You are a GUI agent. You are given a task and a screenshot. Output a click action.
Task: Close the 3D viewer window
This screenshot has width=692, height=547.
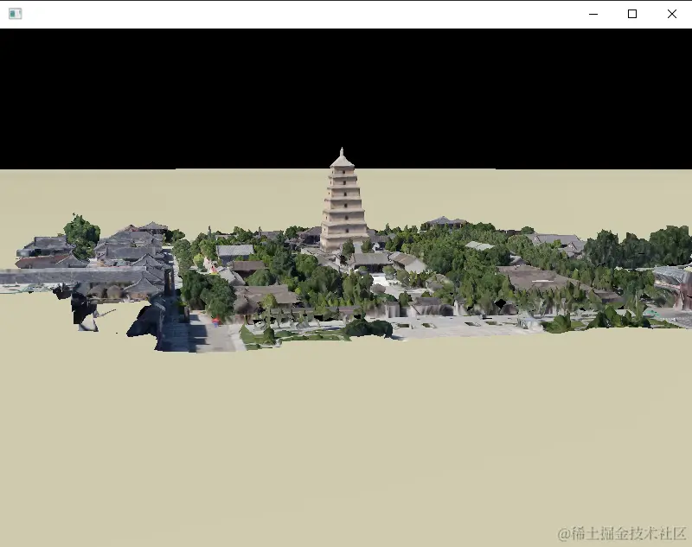coord(672,14)
